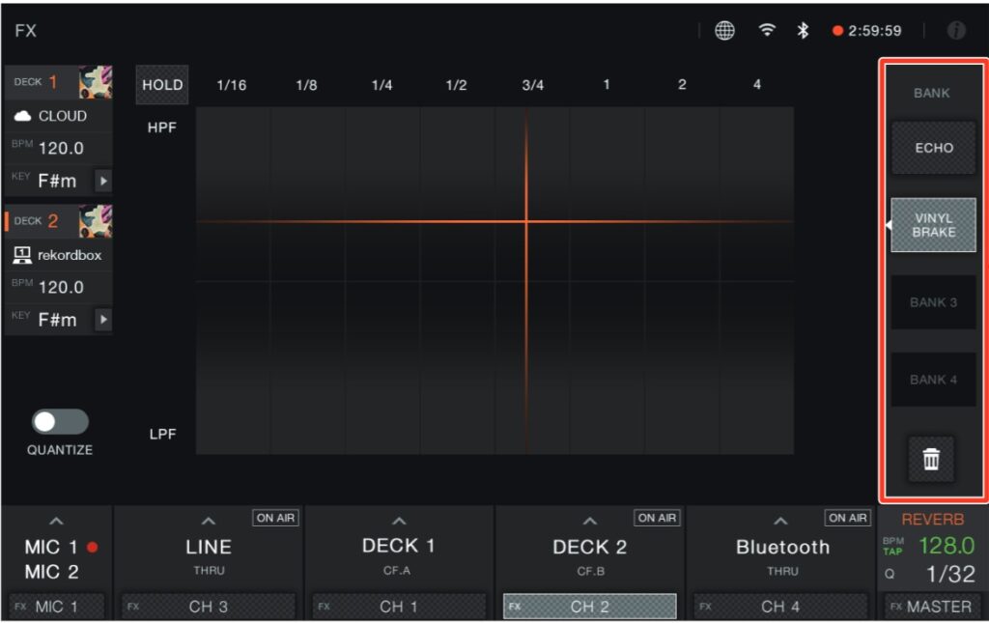This screenshot has height=623, width=989.
Task: Select the VINYL BRAKE bank
Action: tap(933, 225)
